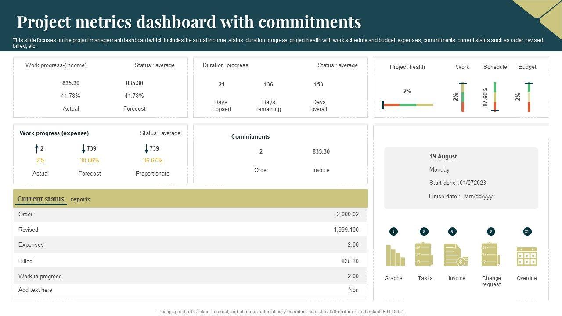Click the down arrow beside Forecast 739

tap(83, 149)
